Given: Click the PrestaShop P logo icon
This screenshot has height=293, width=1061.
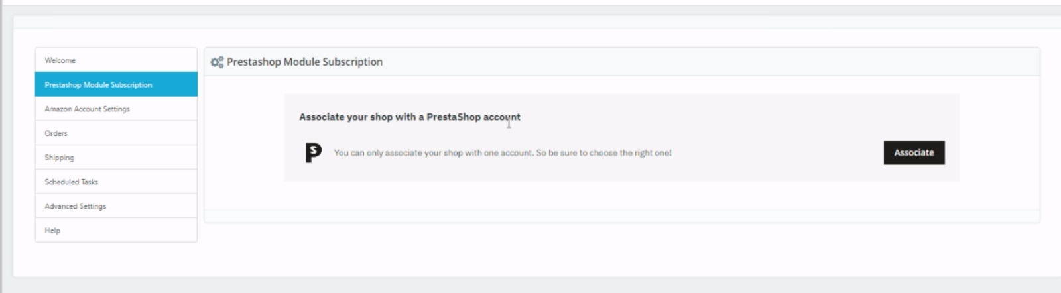Looking at the screenshot, I should (314, 152).
